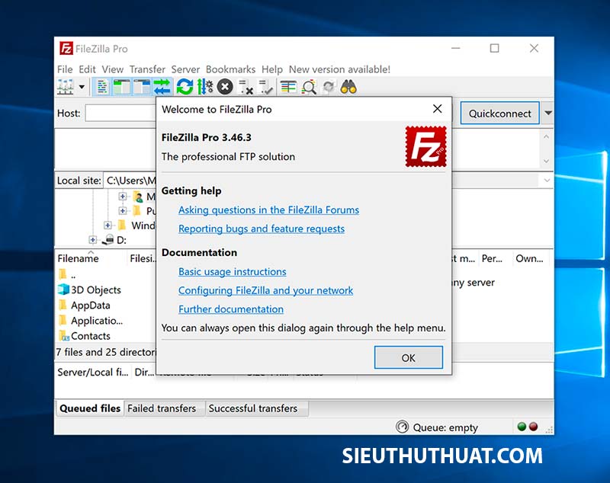Expand the Windows folder tree node
Viewport: 610px width, 483px height.
(x=108, y=226)
